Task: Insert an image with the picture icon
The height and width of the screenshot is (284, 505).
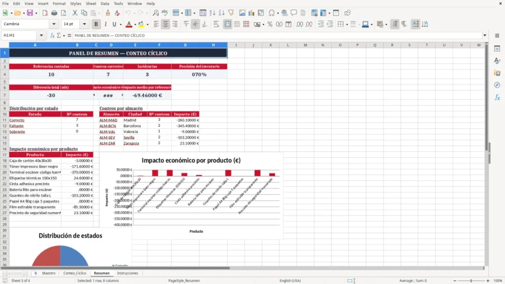Action: (x=242, y=13)
